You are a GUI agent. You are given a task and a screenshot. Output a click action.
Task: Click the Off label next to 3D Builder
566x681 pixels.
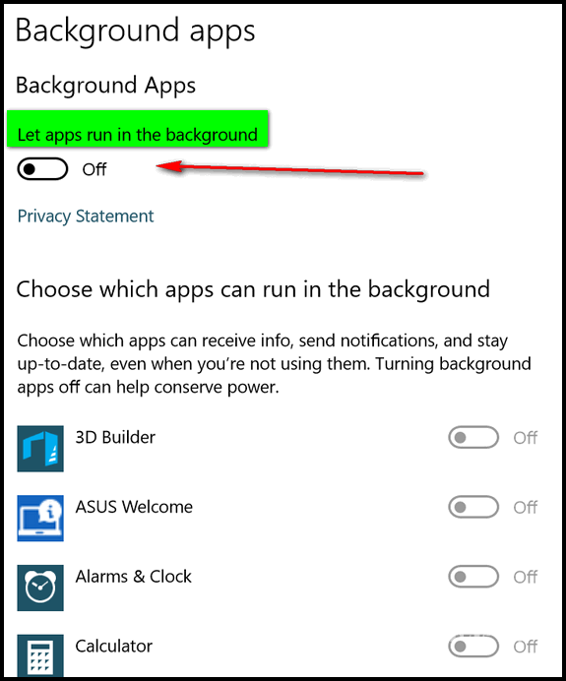[526, 438]
